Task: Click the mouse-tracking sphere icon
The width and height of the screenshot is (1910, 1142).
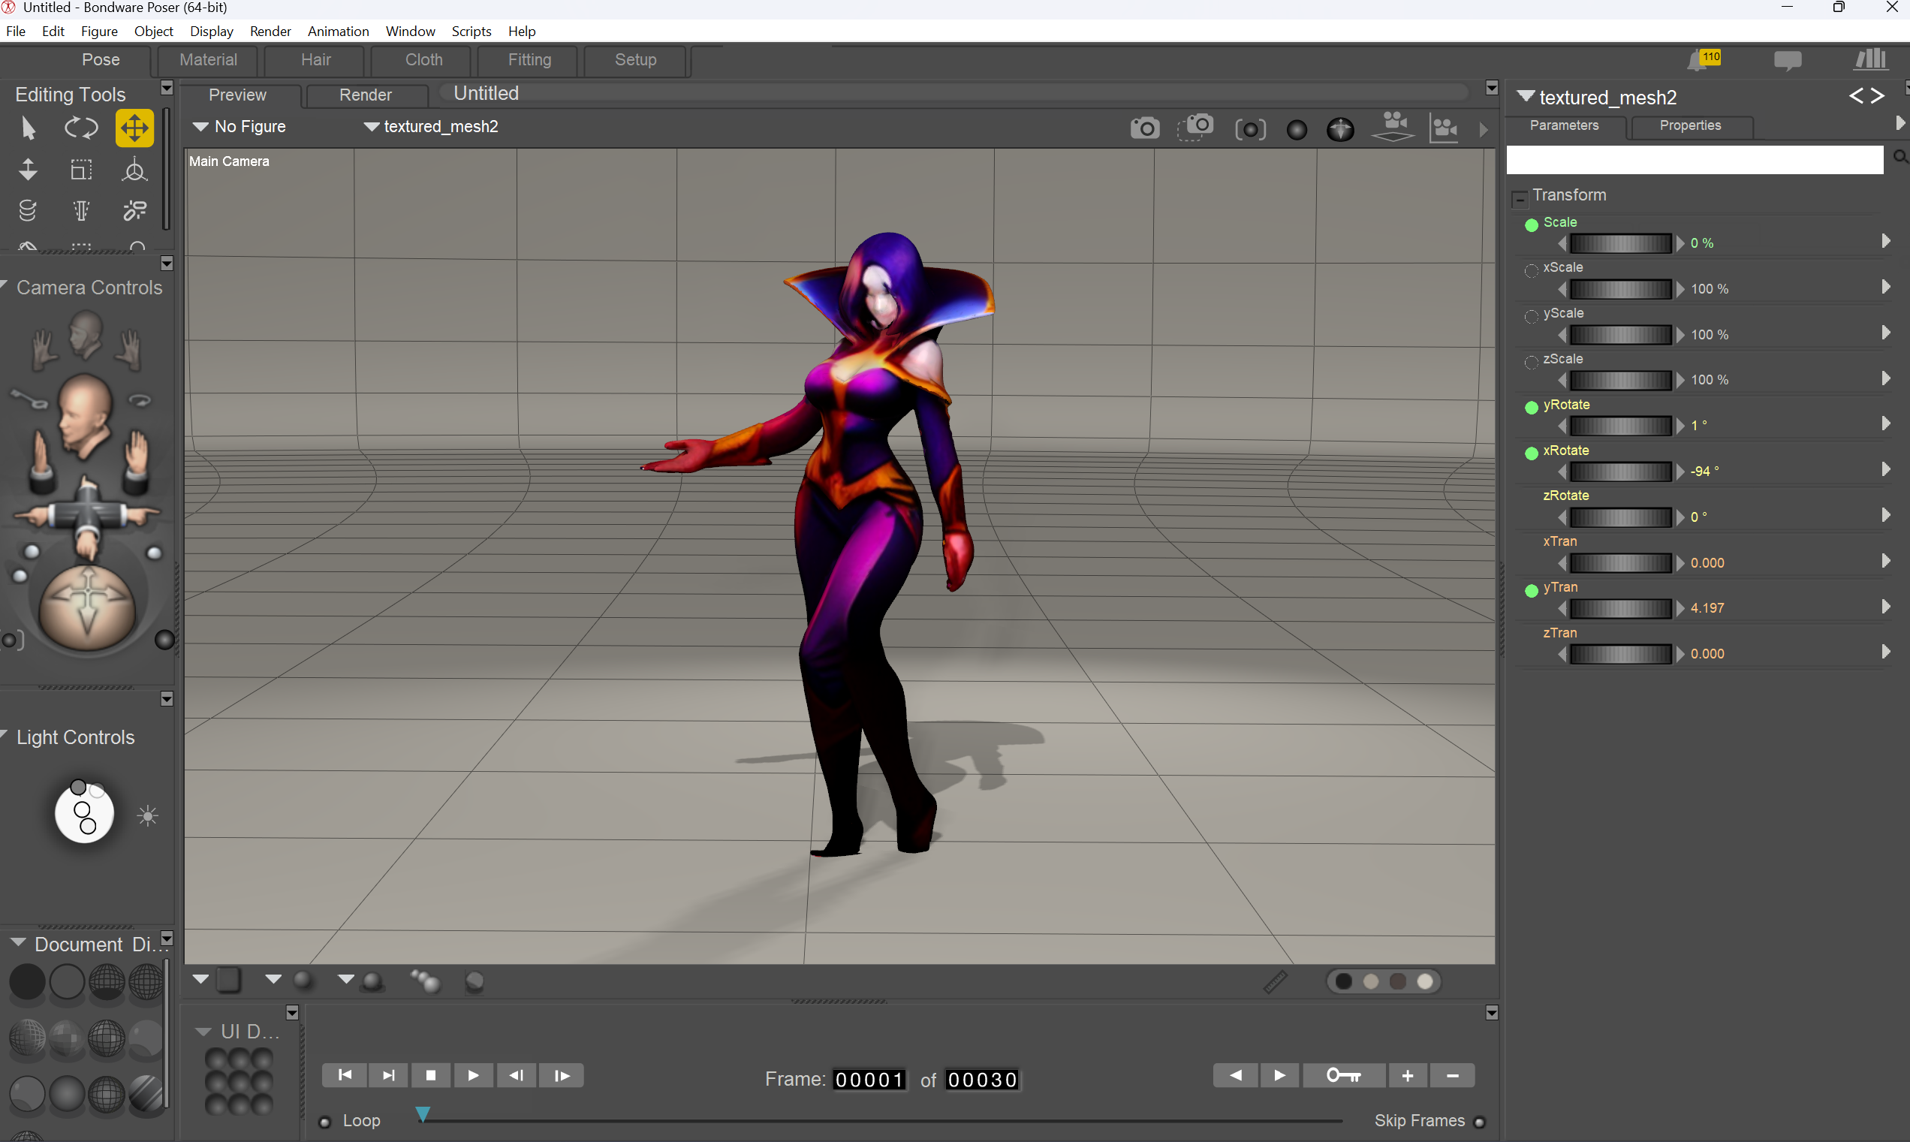Action: (1339, 129)
